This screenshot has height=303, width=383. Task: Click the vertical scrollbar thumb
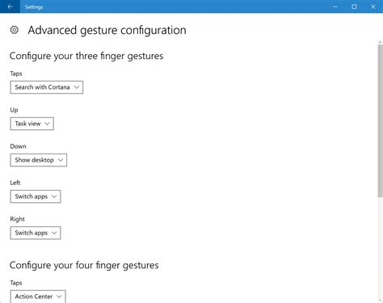(380, 121)
